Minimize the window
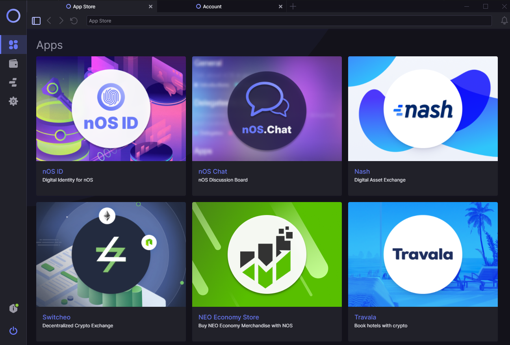The image size is (510, 345). pyautogui.click(x=467, y=6)
